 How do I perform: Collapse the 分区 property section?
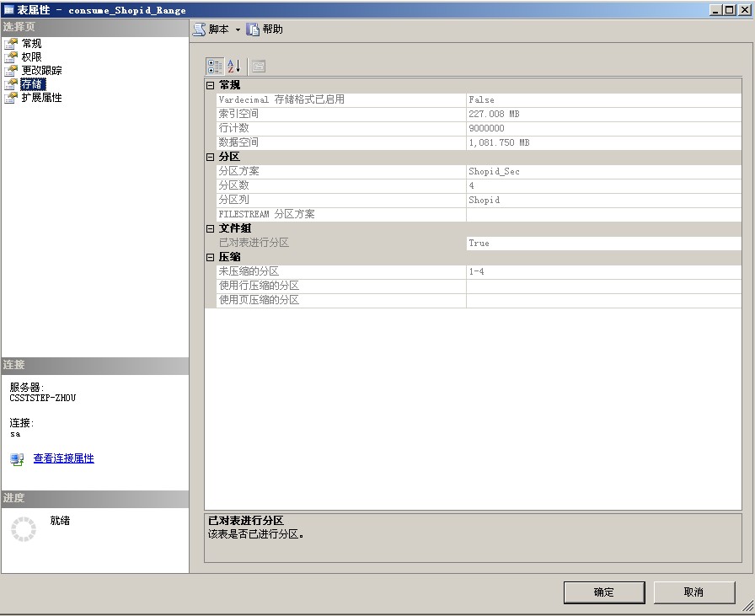click(x=209, y=157)
